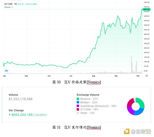Click the blue BitMart legend swatch
The height and width of the screenshot is (137, 154).
point(78,102)
